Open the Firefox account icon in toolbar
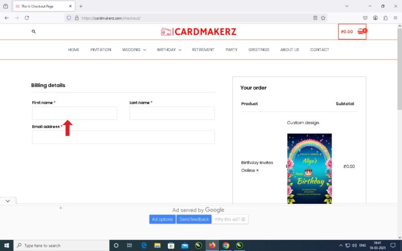The image size is (402, 251). pos(375,18)
